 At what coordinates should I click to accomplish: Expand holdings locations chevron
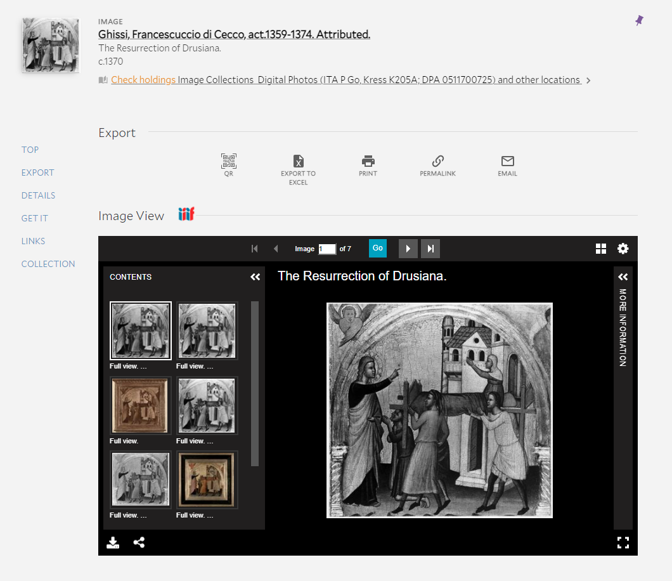coord(588,81)
